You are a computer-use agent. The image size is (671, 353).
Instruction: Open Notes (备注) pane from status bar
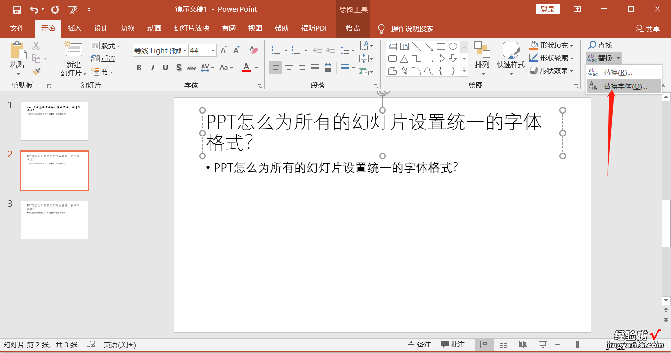(419, 345)
